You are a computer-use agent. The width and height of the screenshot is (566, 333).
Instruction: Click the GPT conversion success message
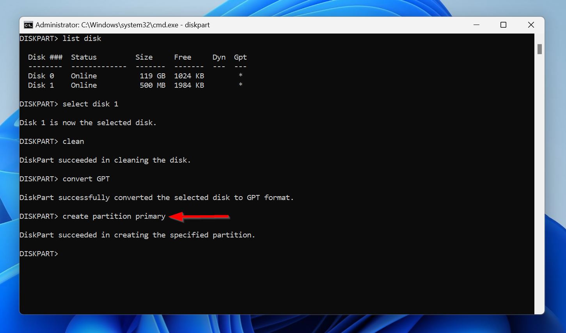pyautogui.click(x=156, y=197)
